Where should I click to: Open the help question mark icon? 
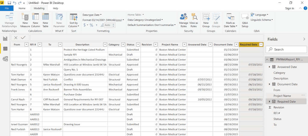pos(305,8)
